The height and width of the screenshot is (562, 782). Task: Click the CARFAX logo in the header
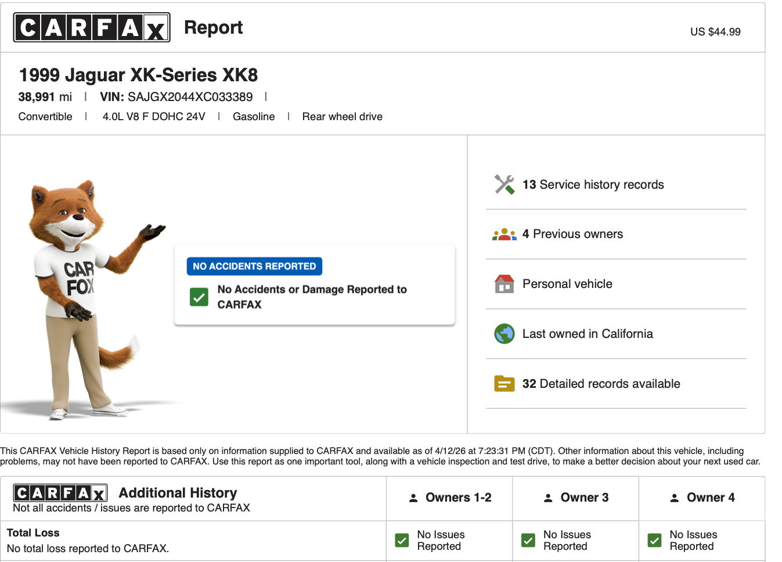92,27
